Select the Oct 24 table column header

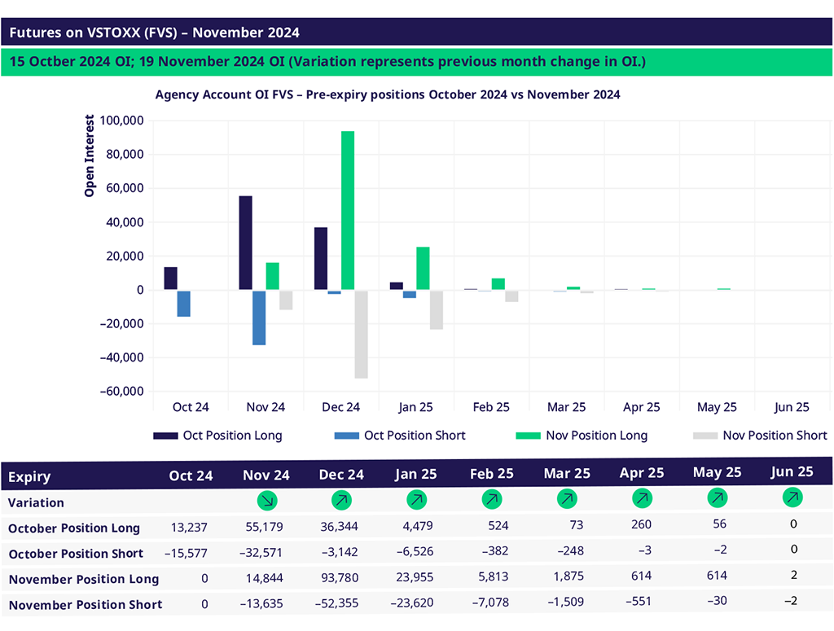click(191, 475)
